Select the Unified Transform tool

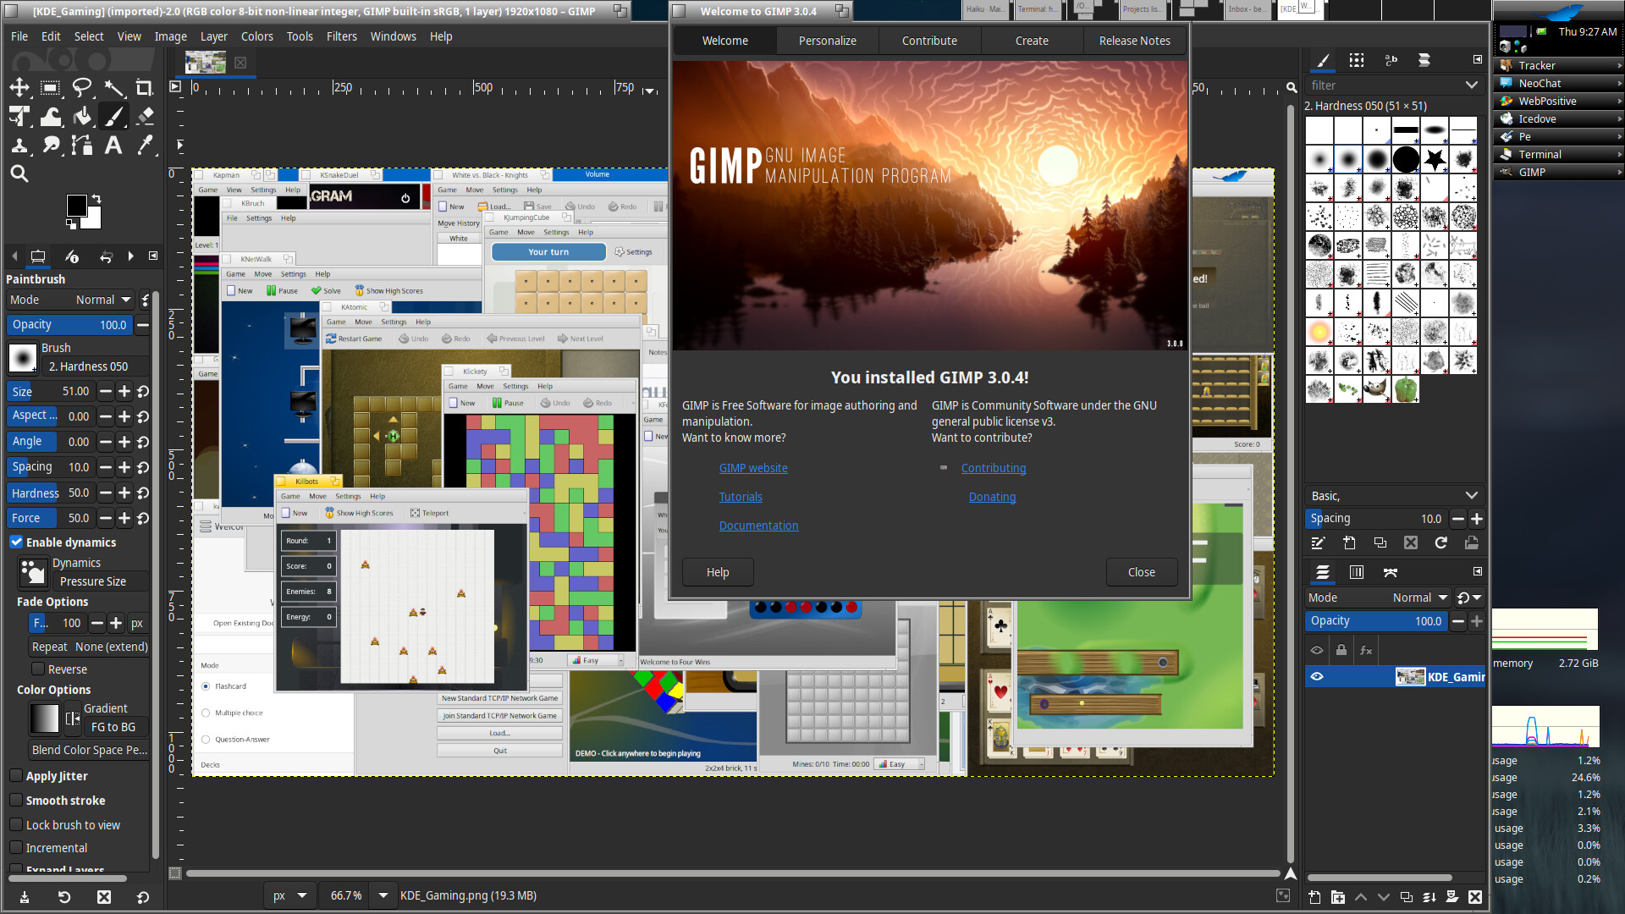[19, 116]
